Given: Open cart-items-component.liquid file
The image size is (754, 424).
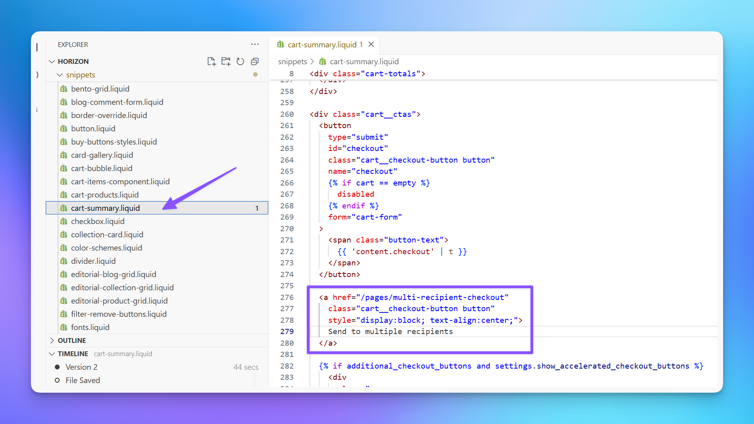Looking at the screenshot, I should click(120, 181).
